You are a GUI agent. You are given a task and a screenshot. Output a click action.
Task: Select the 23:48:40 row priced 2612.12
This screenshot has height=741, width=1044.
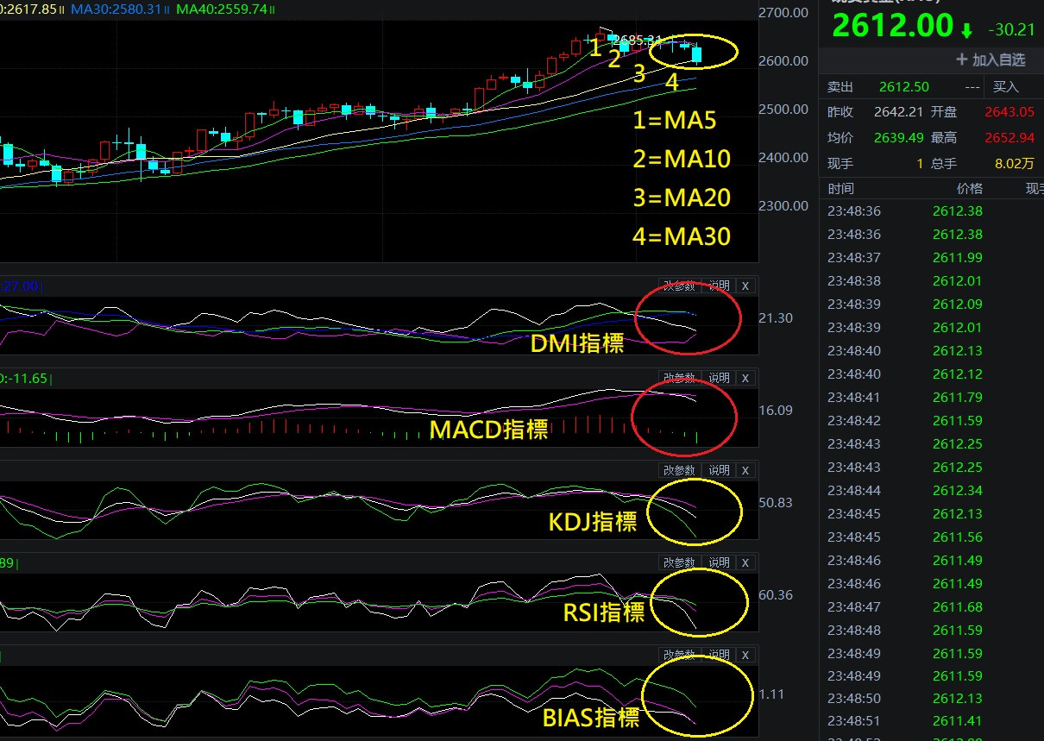932,374
